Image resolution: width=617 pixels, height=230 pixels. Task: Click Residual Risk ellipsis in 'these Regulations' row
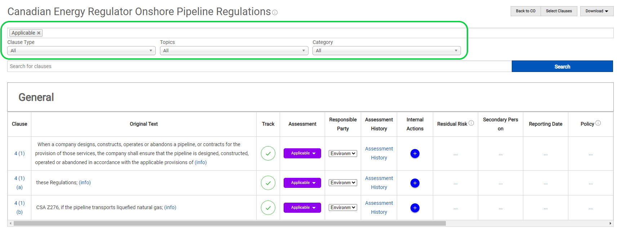pos(456,184)
